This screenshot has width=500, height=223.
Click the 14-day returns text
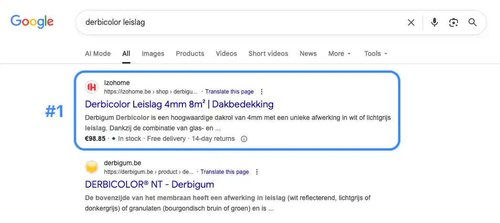213,139
